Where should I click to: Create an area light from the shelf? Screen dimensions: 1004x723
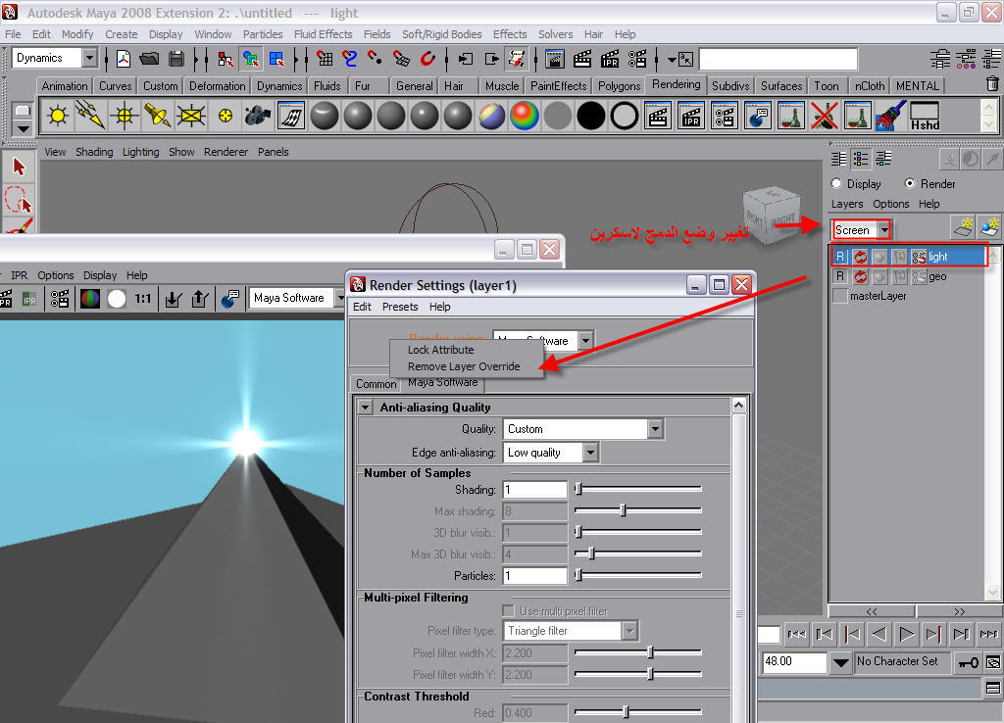(191, 116)
